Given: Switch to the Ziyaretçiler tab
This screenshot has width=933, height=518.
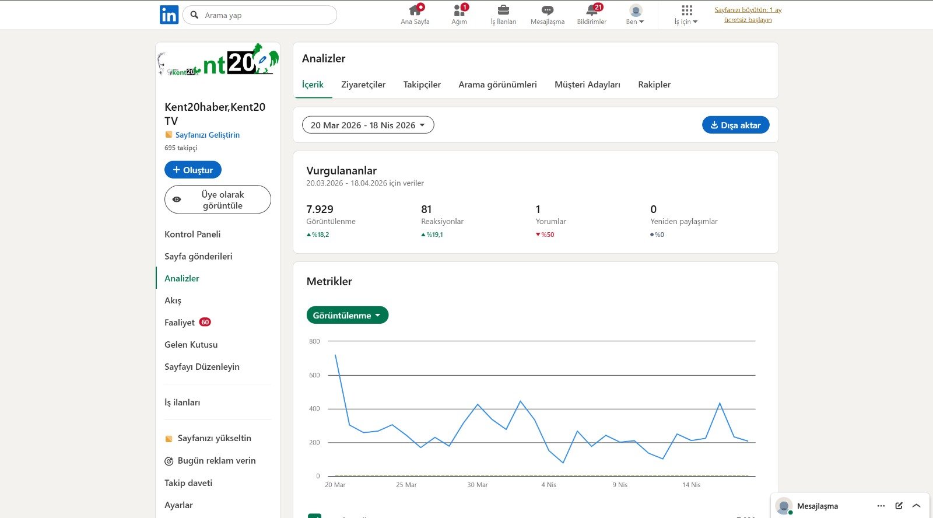Looking at the screenshot, I should [363, 85].
